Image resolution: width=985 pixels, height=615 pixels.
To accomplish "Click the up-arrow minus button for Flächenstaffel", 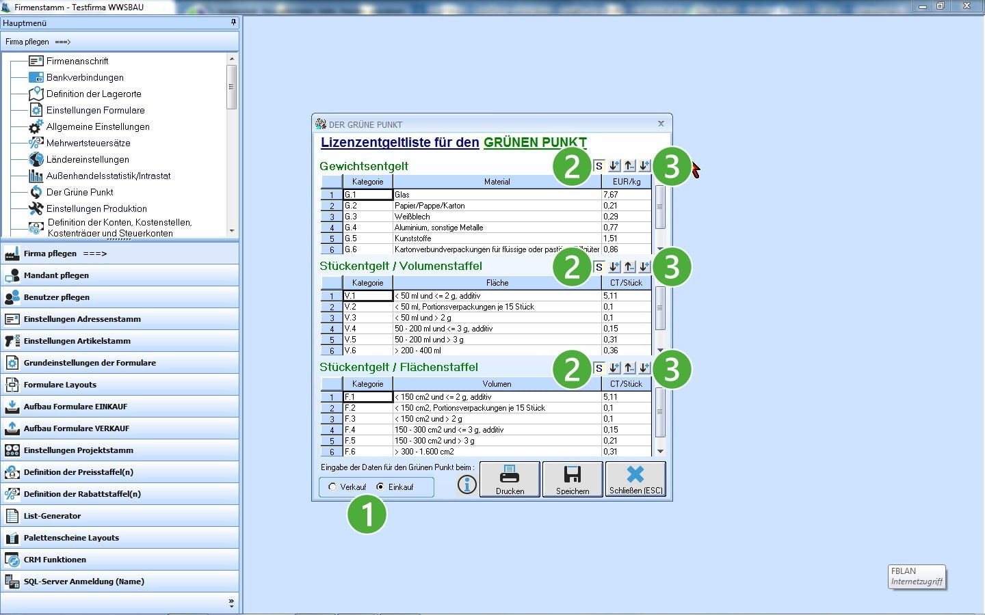I will pyautogui.click(x=629, y=368).
